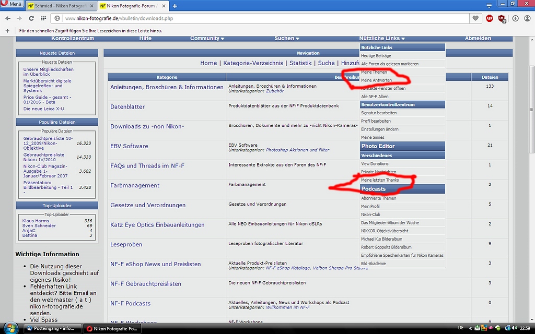Click the site info globe in address bar

tap(57, 18)
